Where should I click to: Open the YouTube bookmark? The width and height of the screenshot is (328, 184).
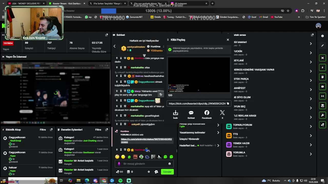276,17
